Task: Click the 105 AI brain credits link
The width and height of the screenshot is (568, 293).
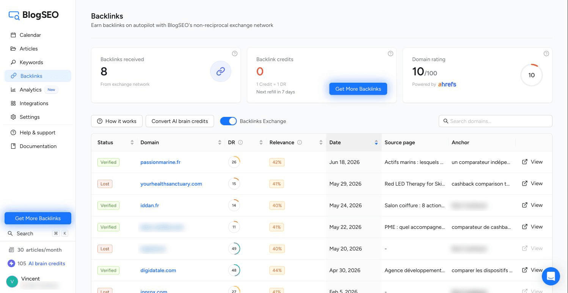Action: click(41, 263)
